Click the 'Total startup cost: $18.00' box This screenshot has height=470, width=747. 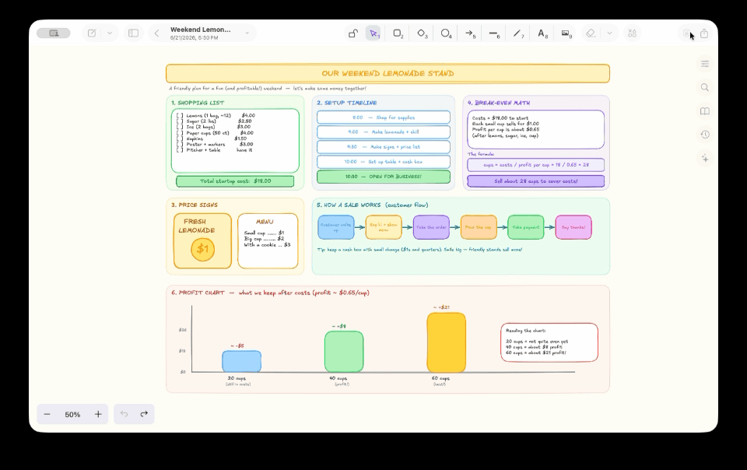(x=235, y=181)
